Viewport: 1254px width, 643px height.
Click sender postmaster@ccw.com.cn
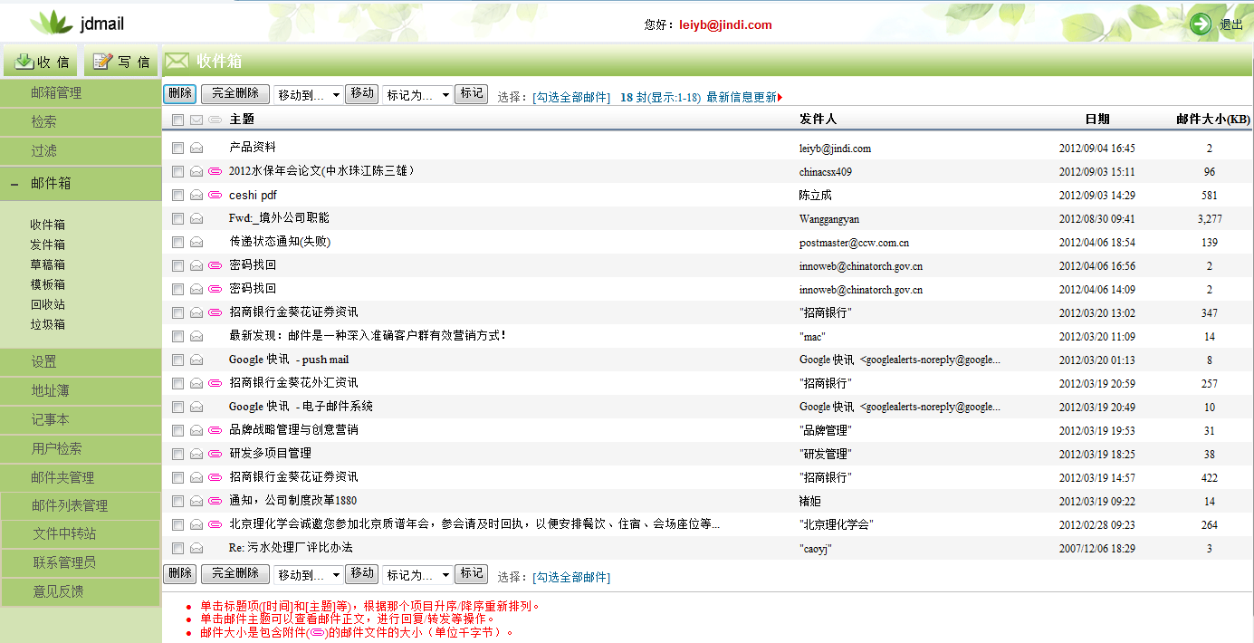click(855, 243)
